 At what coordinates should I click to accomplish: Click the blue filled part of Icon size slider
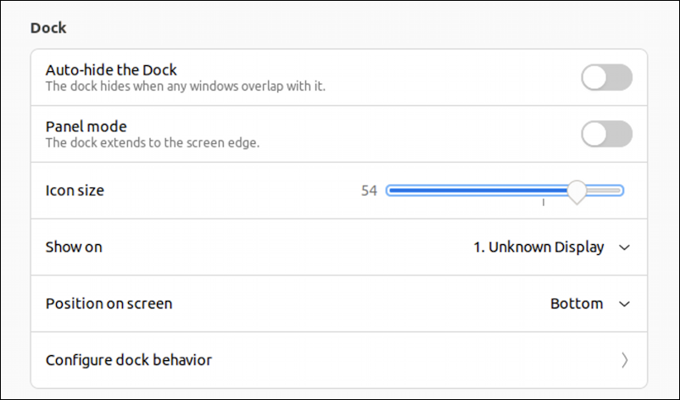(x=477, y=190)
